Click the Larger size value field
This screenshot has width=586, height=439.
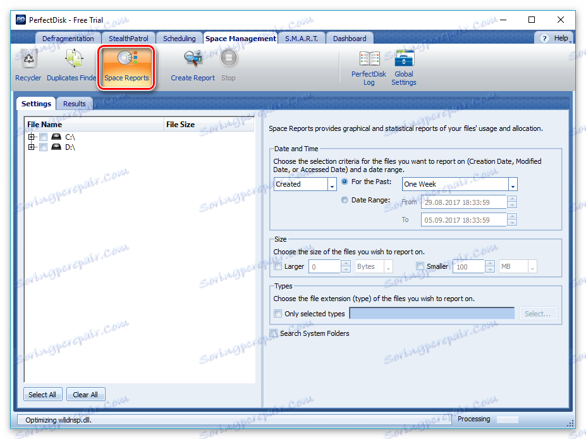(x=324, y=266)
